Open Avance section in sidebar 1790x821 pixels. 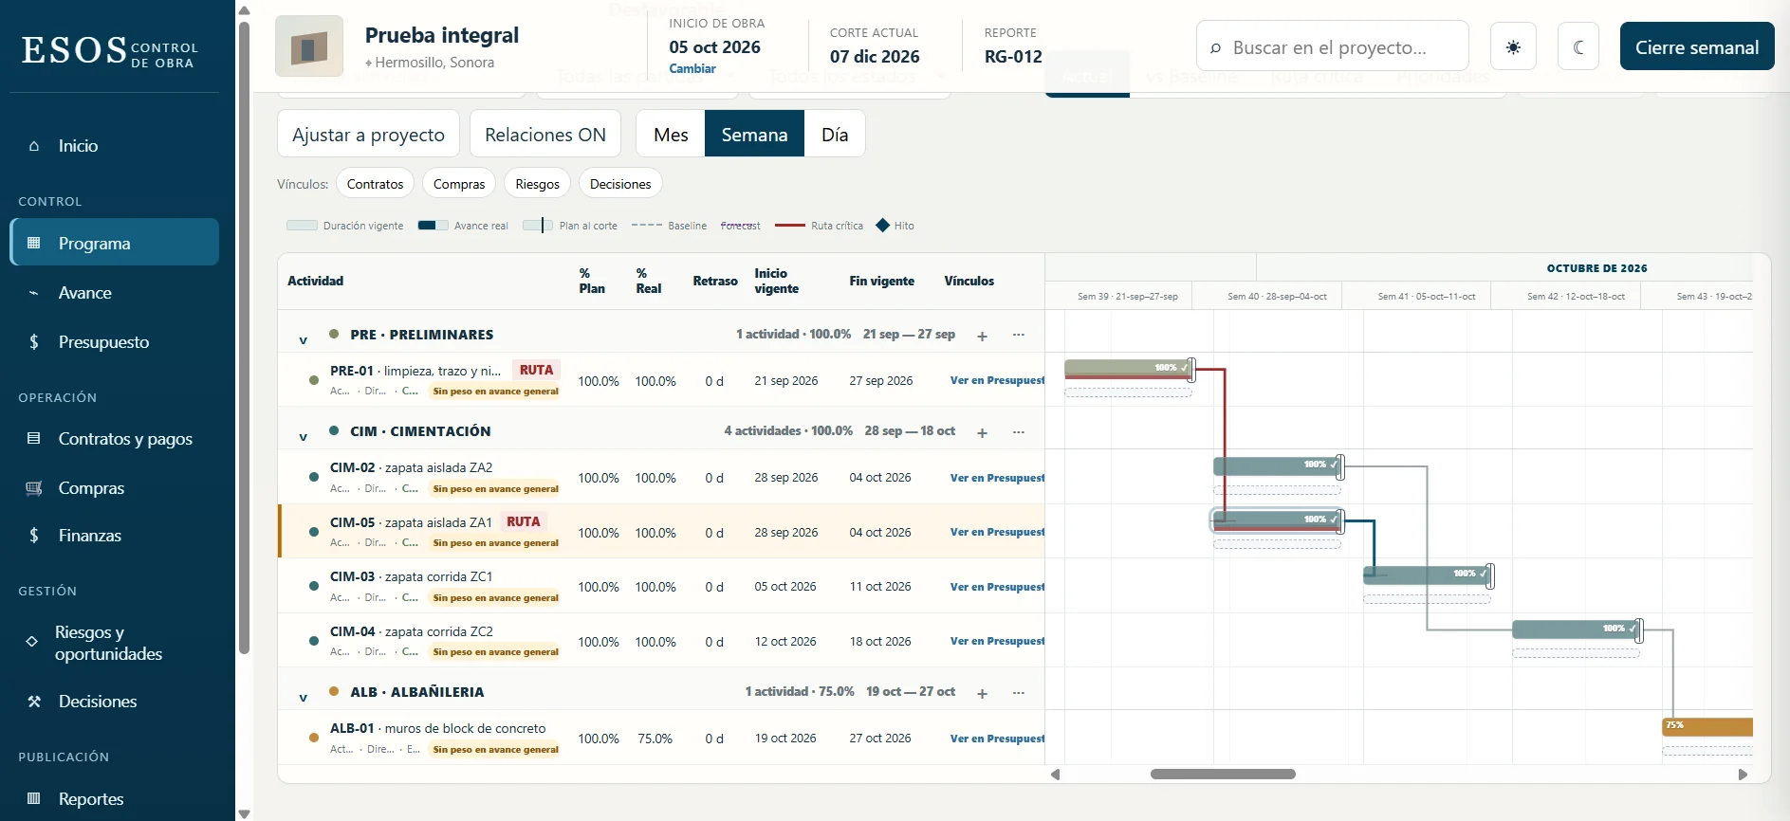tap(114, 293)
